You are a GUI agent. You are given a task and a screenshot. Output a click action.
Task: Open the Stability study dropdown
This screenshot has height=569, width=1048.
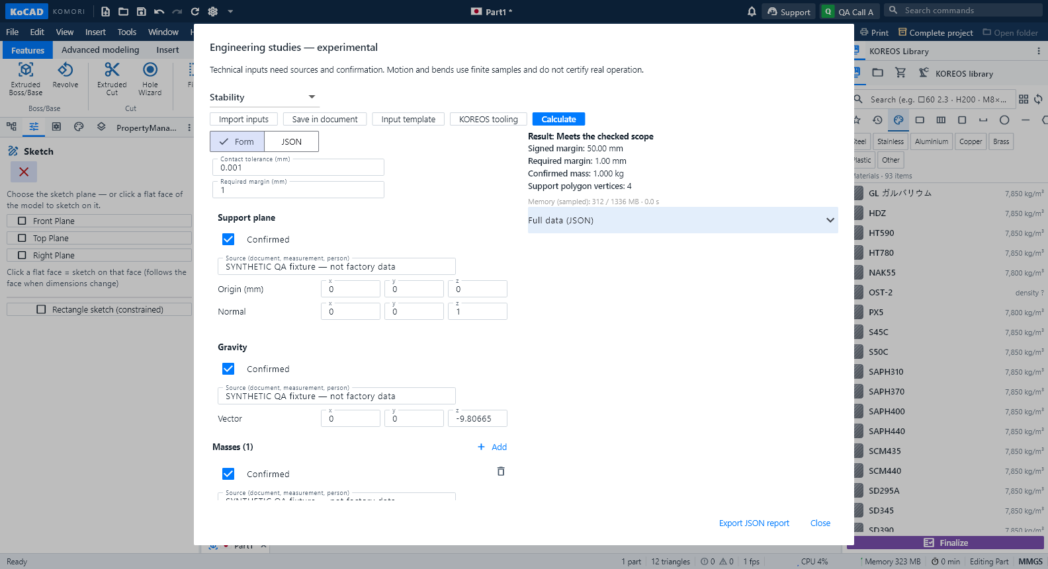pyautogui.click(x=264, y=97)
